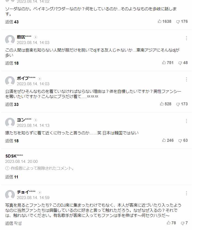Open 敷居**** user profile arrow

coord(35,37)
